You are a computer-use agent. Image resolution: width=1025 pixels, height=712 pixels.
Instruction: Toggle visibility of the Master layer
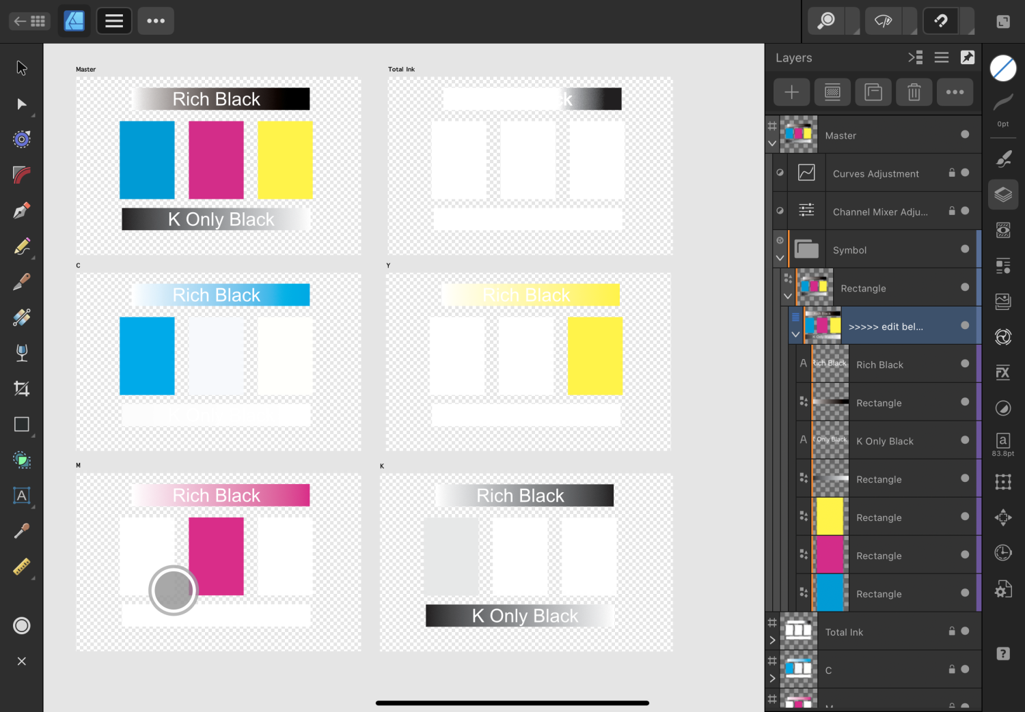(x=964, y=134)
